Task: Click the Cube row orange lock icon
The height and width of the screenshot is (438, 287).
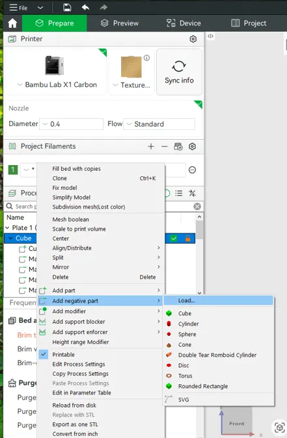Action: [x=188, y=238]
